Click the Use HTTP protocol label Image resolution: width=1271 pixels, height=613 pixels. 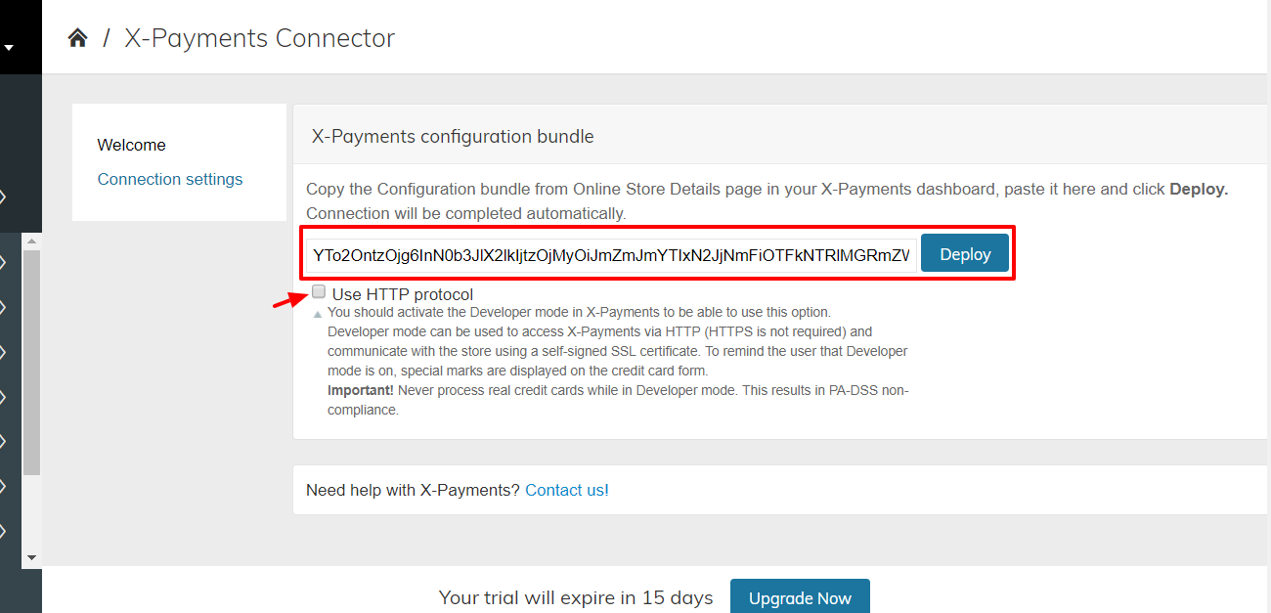[403, 294]
